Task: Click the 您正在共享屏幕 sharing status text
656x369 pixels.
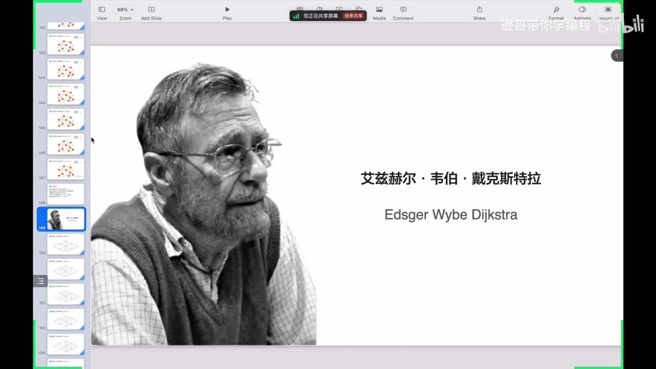Action: pyautogui.click(x=321, y=16)
